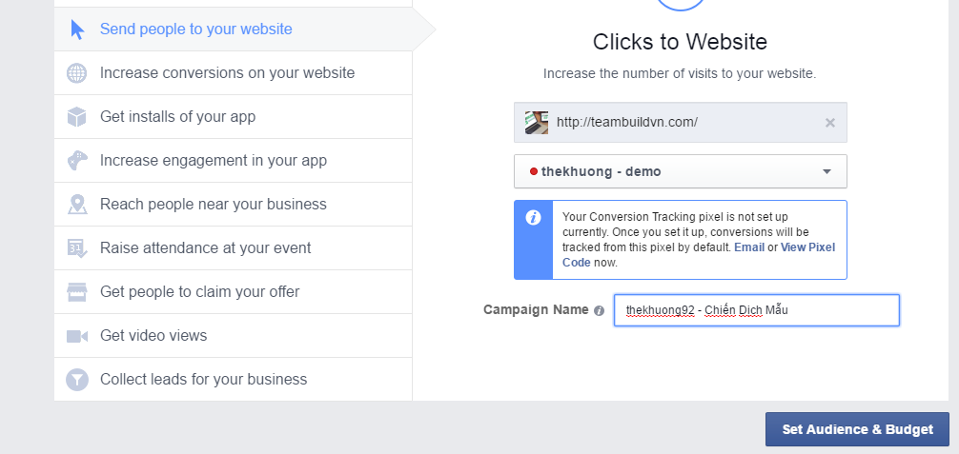Select Reach people near your business

coord(213,205)
